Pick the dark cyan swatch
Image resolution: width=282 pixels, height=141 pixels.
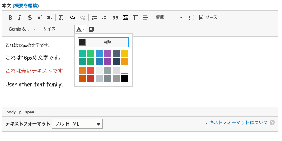click(82, 62)
